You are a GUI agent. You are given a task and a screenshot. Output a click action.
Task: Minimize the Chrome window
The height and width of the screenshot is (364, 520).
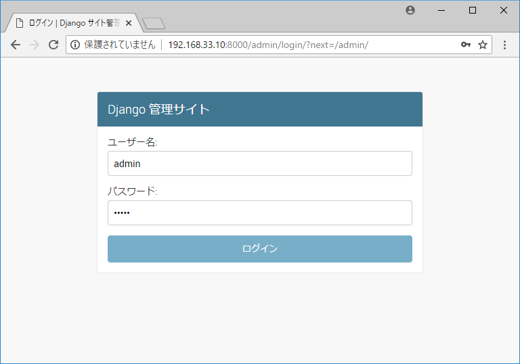pos(441,10)
